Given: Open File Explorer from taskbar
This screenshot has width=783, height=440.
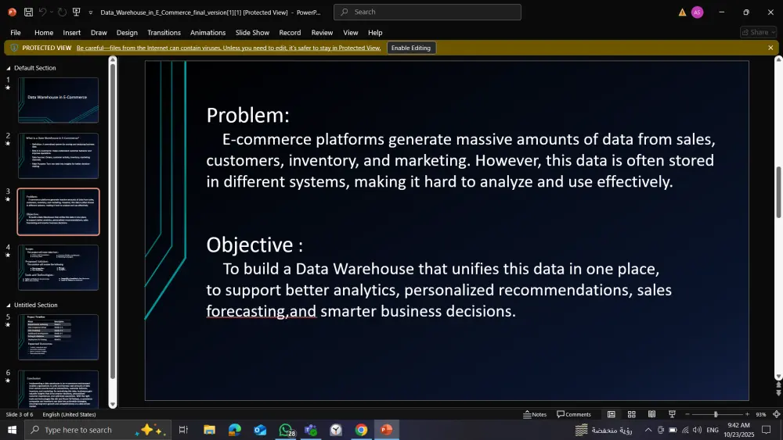Looking at the screenshot, I should pos(209,430).
